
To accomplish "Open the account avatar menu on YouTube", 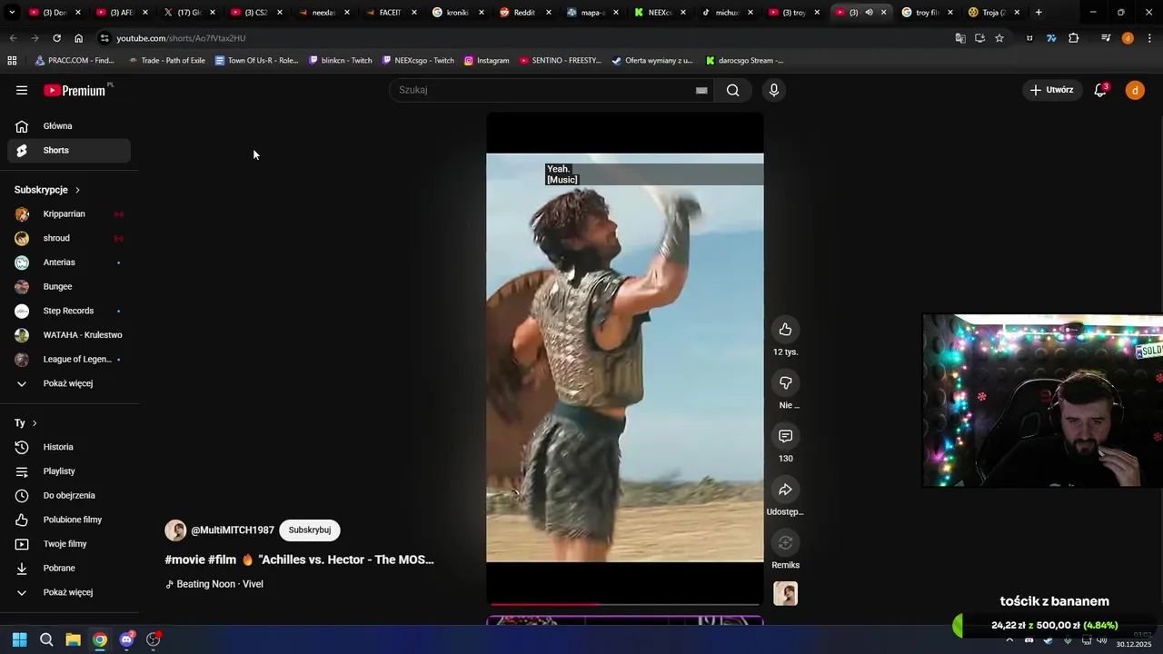I will [x=1135, y=90].
